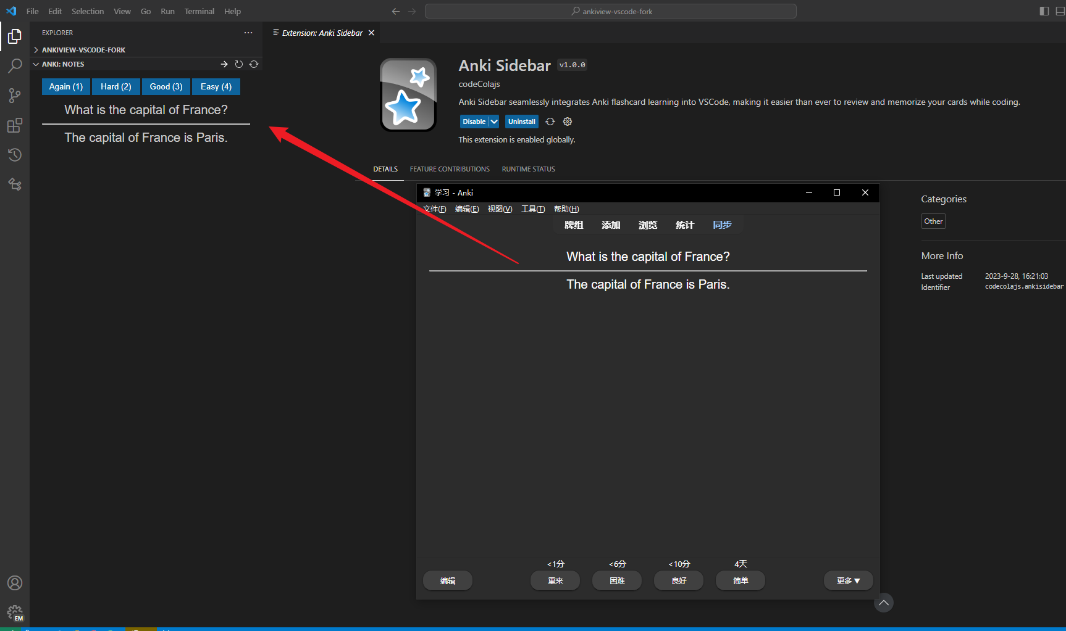1066x631 pixels.
Task: Toggle panel layout icon at top right
Action: (x=1060, y=11)
